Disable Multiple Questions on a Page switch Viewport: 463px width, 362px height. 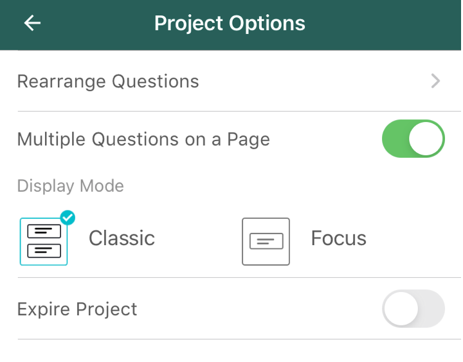(413, 139)
